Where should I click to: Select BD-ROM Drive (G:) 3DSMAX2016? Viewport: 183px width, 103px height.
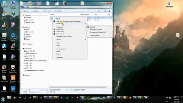point(36,61)
